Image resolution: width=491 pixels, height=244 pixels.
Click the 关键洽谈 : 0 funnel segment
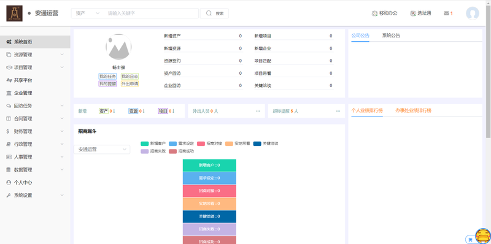pyautogui.click(x=209, y=216)
